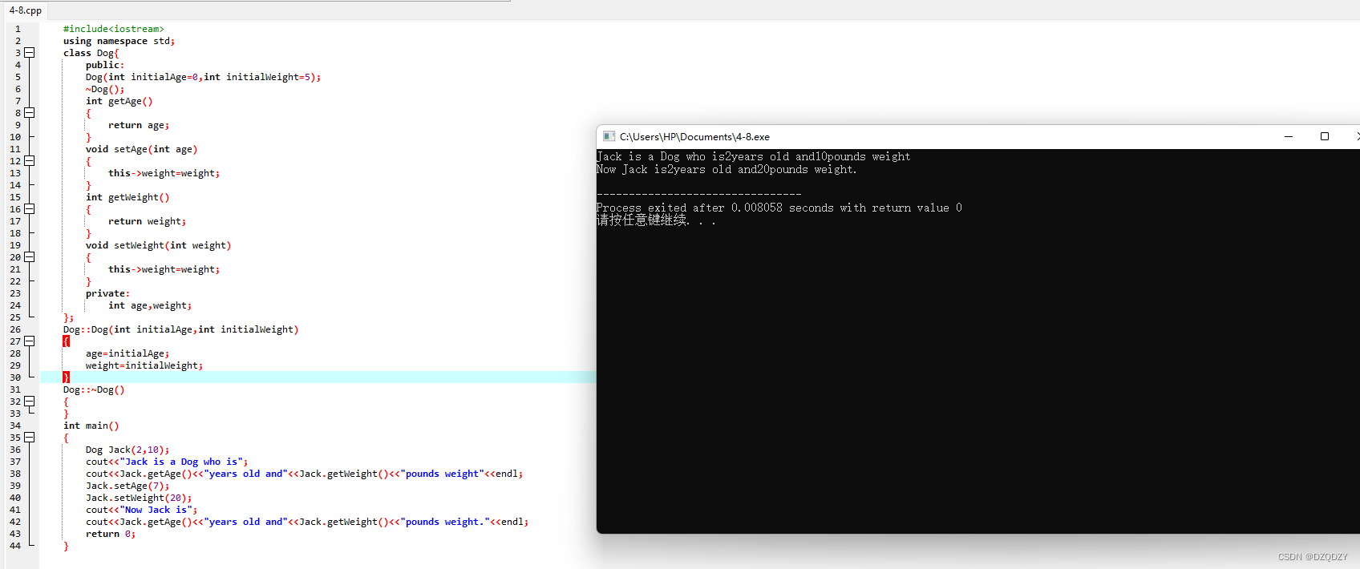
Task: Minimize the 4-8.exe console window
Action: (1289, 136)
